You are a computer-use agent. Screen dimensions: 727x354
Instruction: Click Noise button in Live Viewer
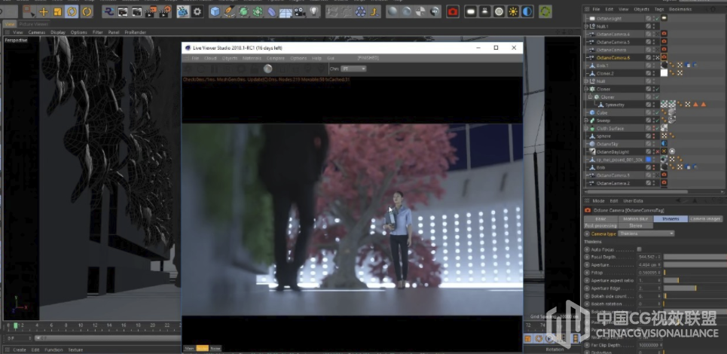[x=215, y=349]
